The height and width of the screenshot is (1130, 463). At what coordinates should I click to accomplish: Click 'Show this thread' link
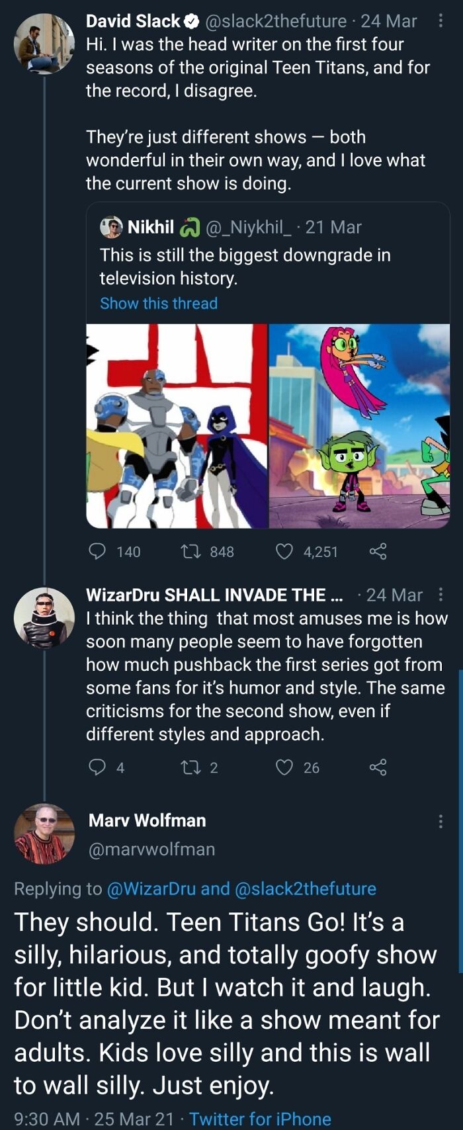pyautogui.click(x=159, y=303)
